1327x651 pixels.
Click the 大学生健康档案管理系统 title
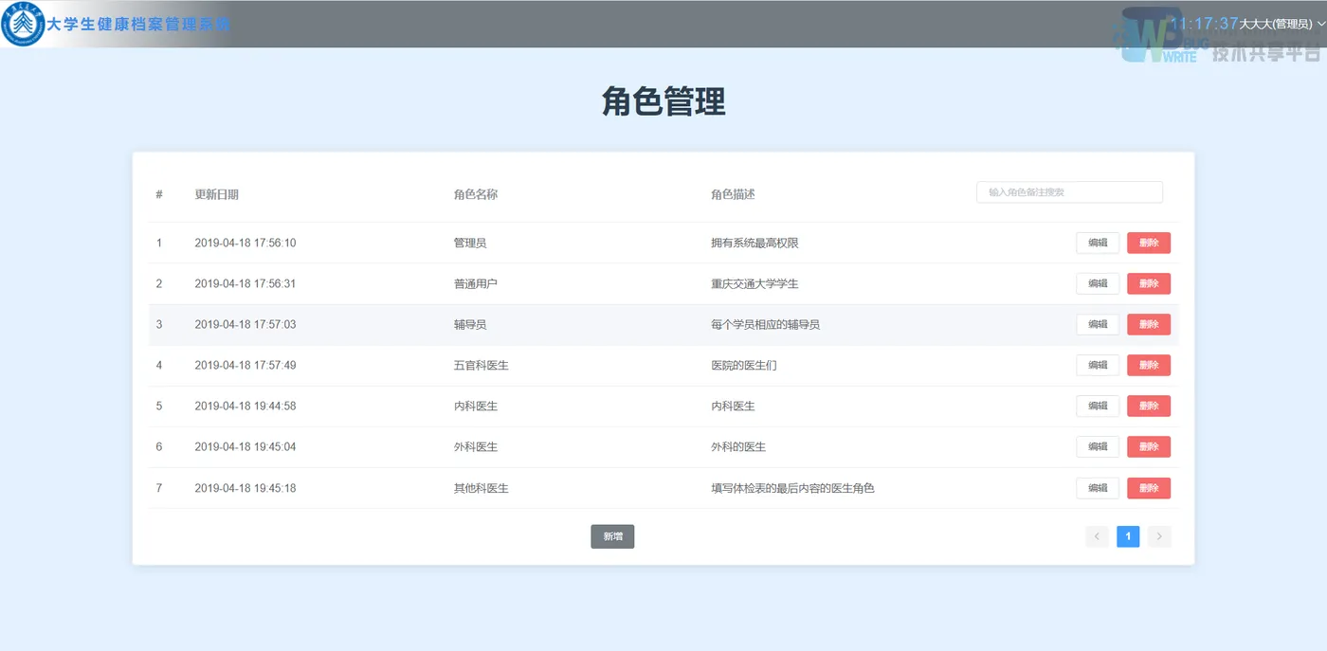click(x=138, y=25)
